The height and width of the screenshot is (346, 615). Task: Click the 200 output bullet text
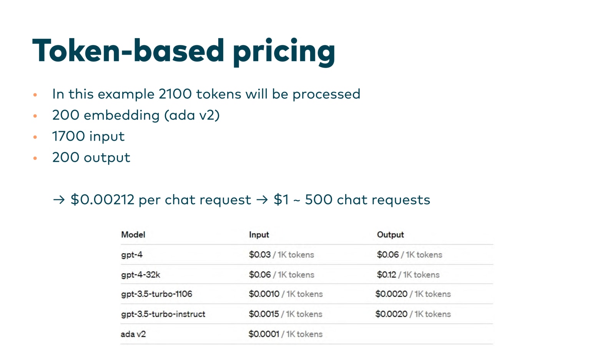pos(91,158)
